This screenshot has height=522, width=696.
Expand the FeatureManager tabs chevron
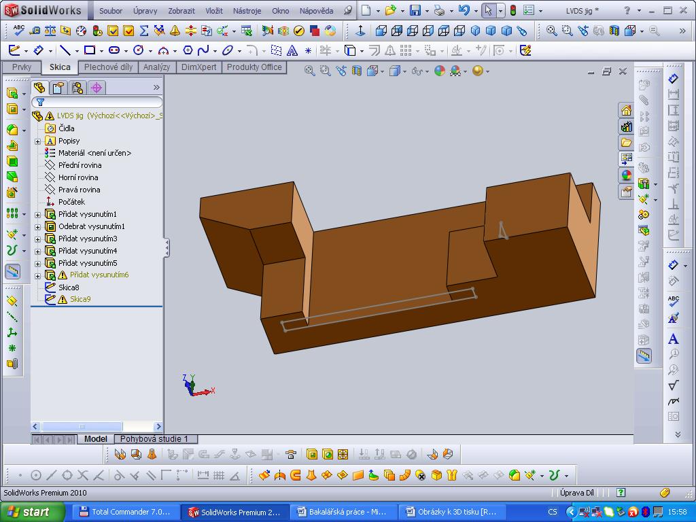pyautogui.click(x=156, y=88)
